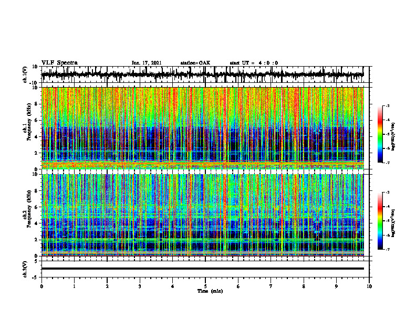Click the "start UT = 4 : 0 : 0" label
Viewport: 416px width, 321px height.
pos(254,63)
